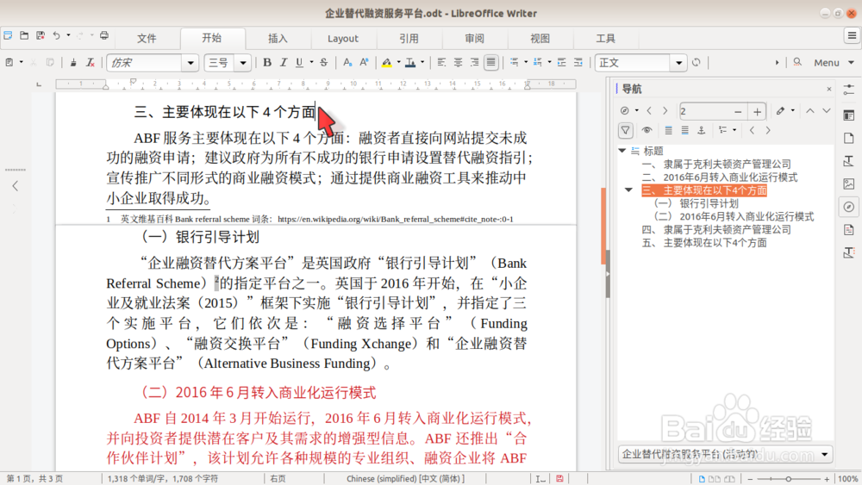
Task: Toggle italic formatting
Action: tap(284, 63)
